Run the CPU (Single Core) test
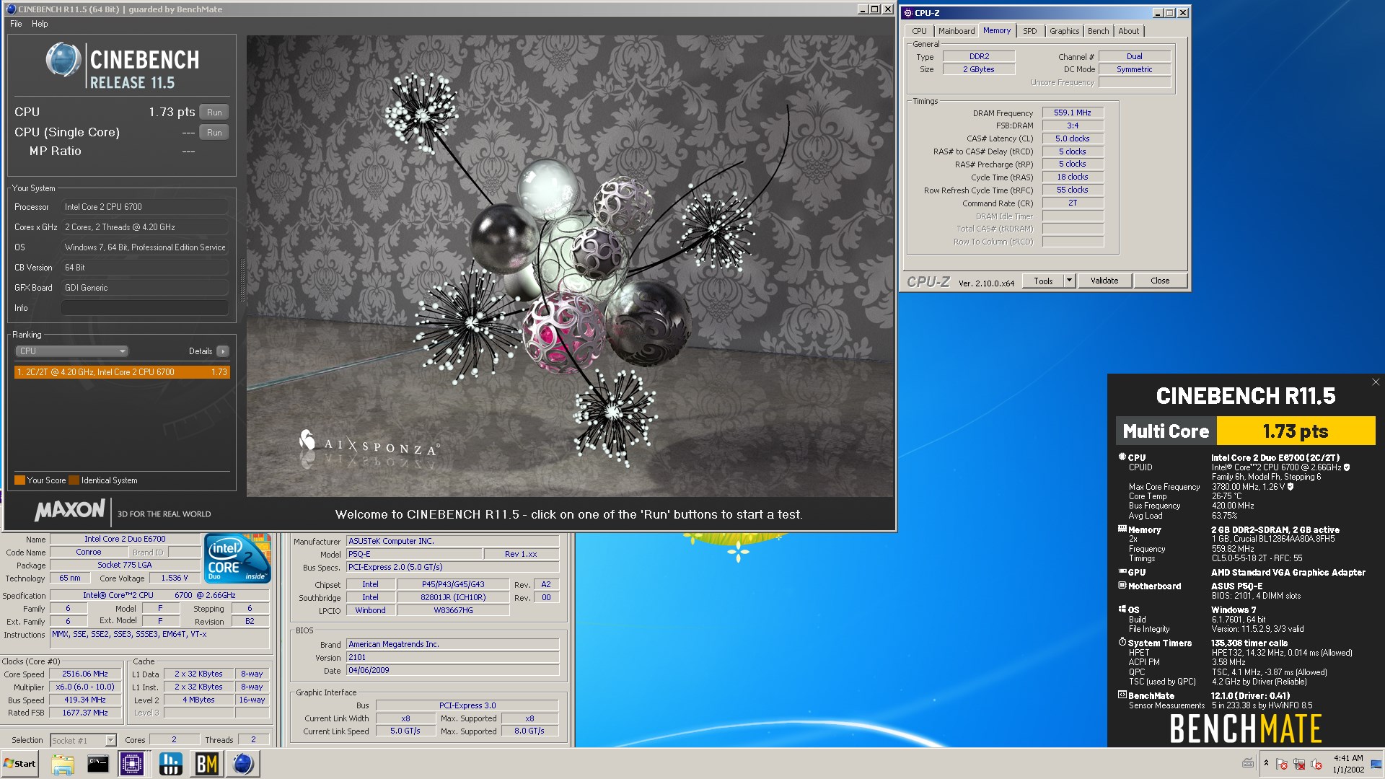This screenshot has width=1385, height=779. (x=214, y=133)
